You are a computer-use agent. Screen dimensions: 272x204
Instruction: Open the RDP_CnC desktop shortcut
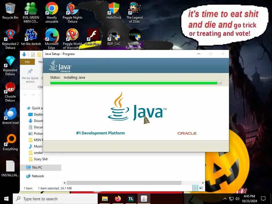[114, 37]
